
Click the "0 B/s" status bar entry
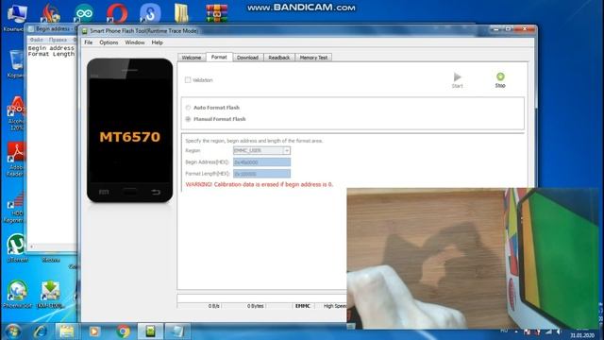(x=214, y=306)
